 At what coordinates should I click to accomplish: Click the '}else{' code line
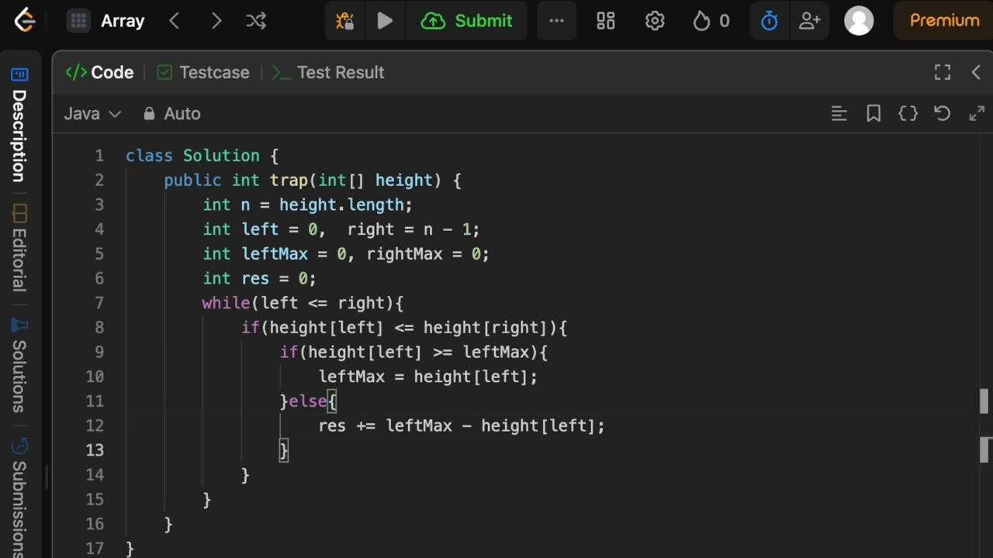308,401
